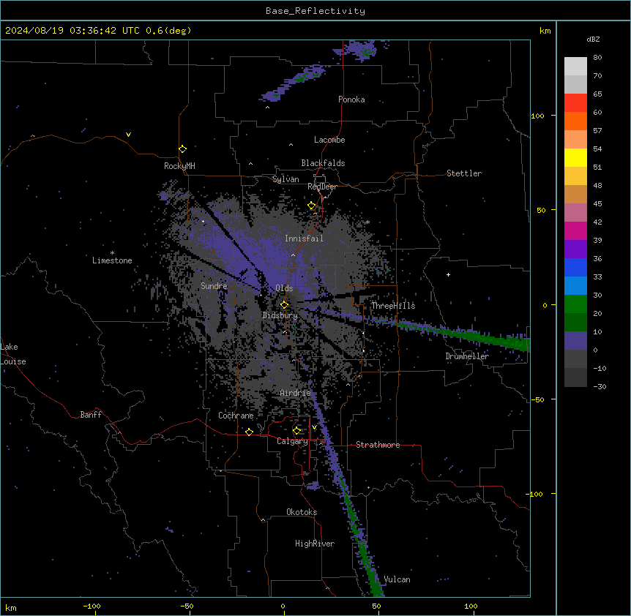Click the km unit label at top right
Viewport: 631px width, 616px height.
pos(545,31)
